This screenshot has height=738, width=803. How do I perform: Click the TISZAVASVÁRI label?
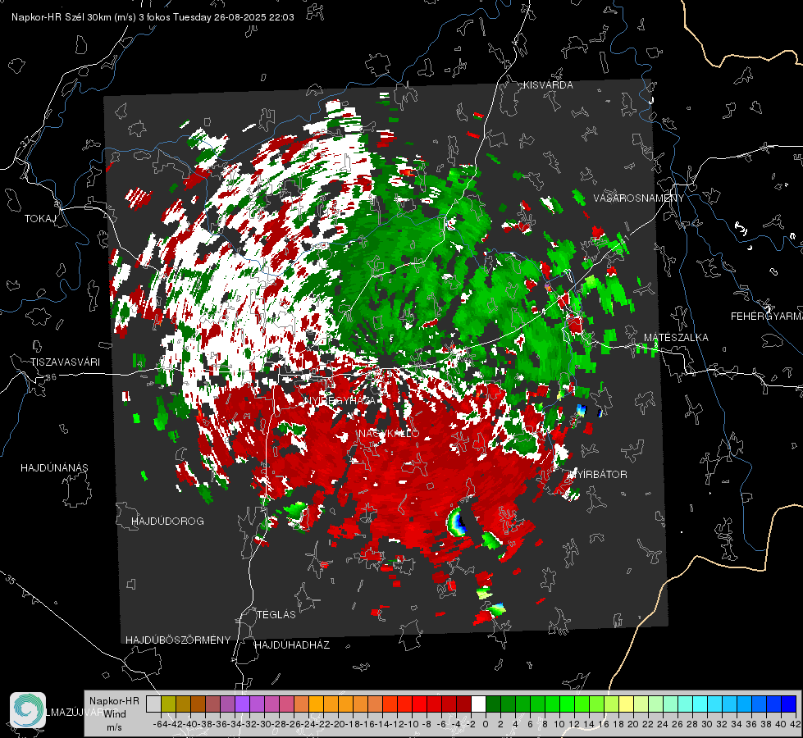[x=65, y=362]
